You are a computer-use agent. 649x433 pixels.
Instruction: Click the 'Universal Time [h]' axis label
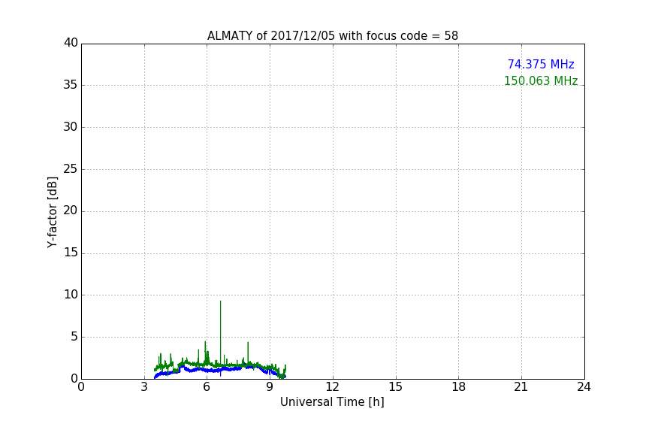coord(332,401)
